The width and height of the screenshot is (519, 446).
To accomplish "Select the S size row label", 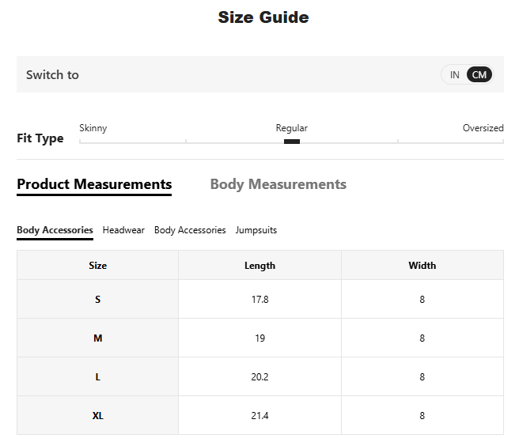I will (97, 300).
